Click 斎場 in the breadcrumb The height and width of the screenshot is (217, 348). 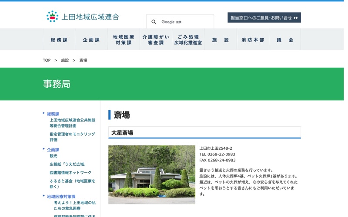click(x=83, y=60)
